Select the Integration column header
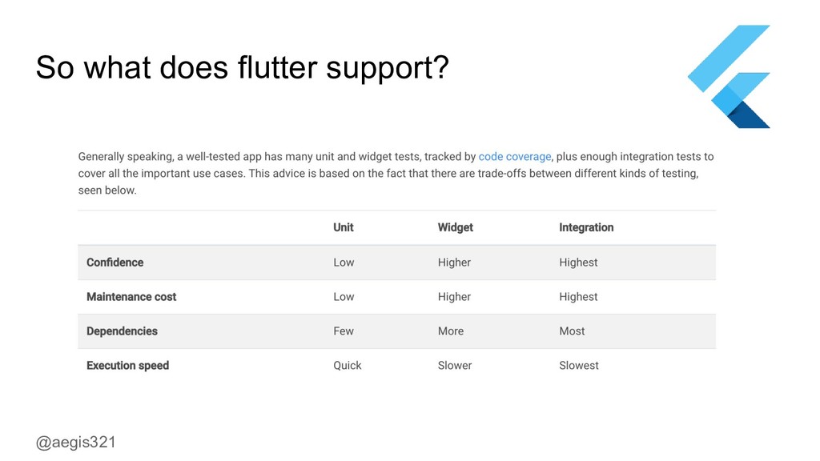Viewport: 820px width, 461px height. 585,227
